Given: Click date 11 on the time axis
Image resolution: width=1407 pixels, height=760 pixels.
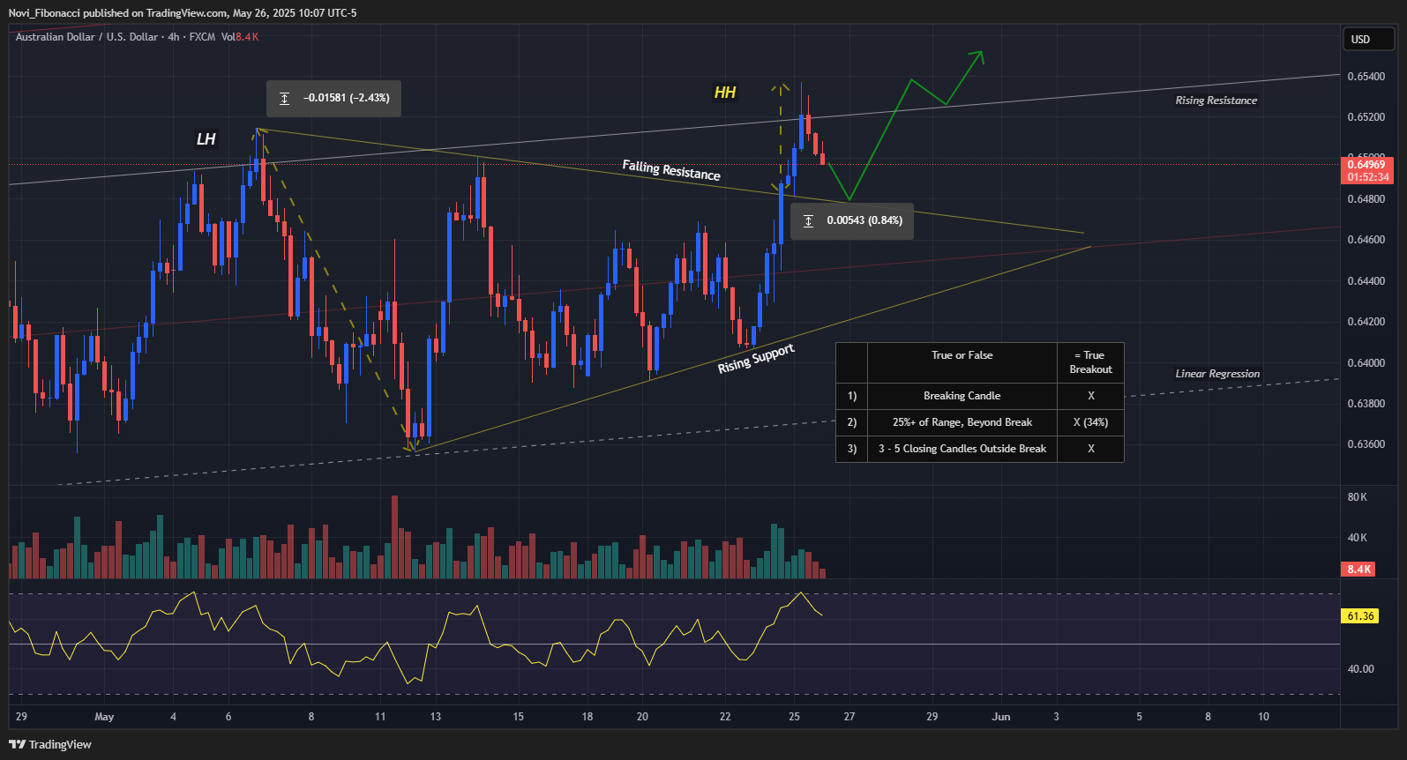Looking at the screenshot, I should click(x=380, y=717).
